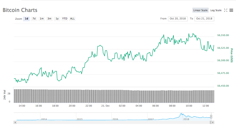
Task: Click the Bitcoin Charts heading
Action: click(x=20, y=10)
